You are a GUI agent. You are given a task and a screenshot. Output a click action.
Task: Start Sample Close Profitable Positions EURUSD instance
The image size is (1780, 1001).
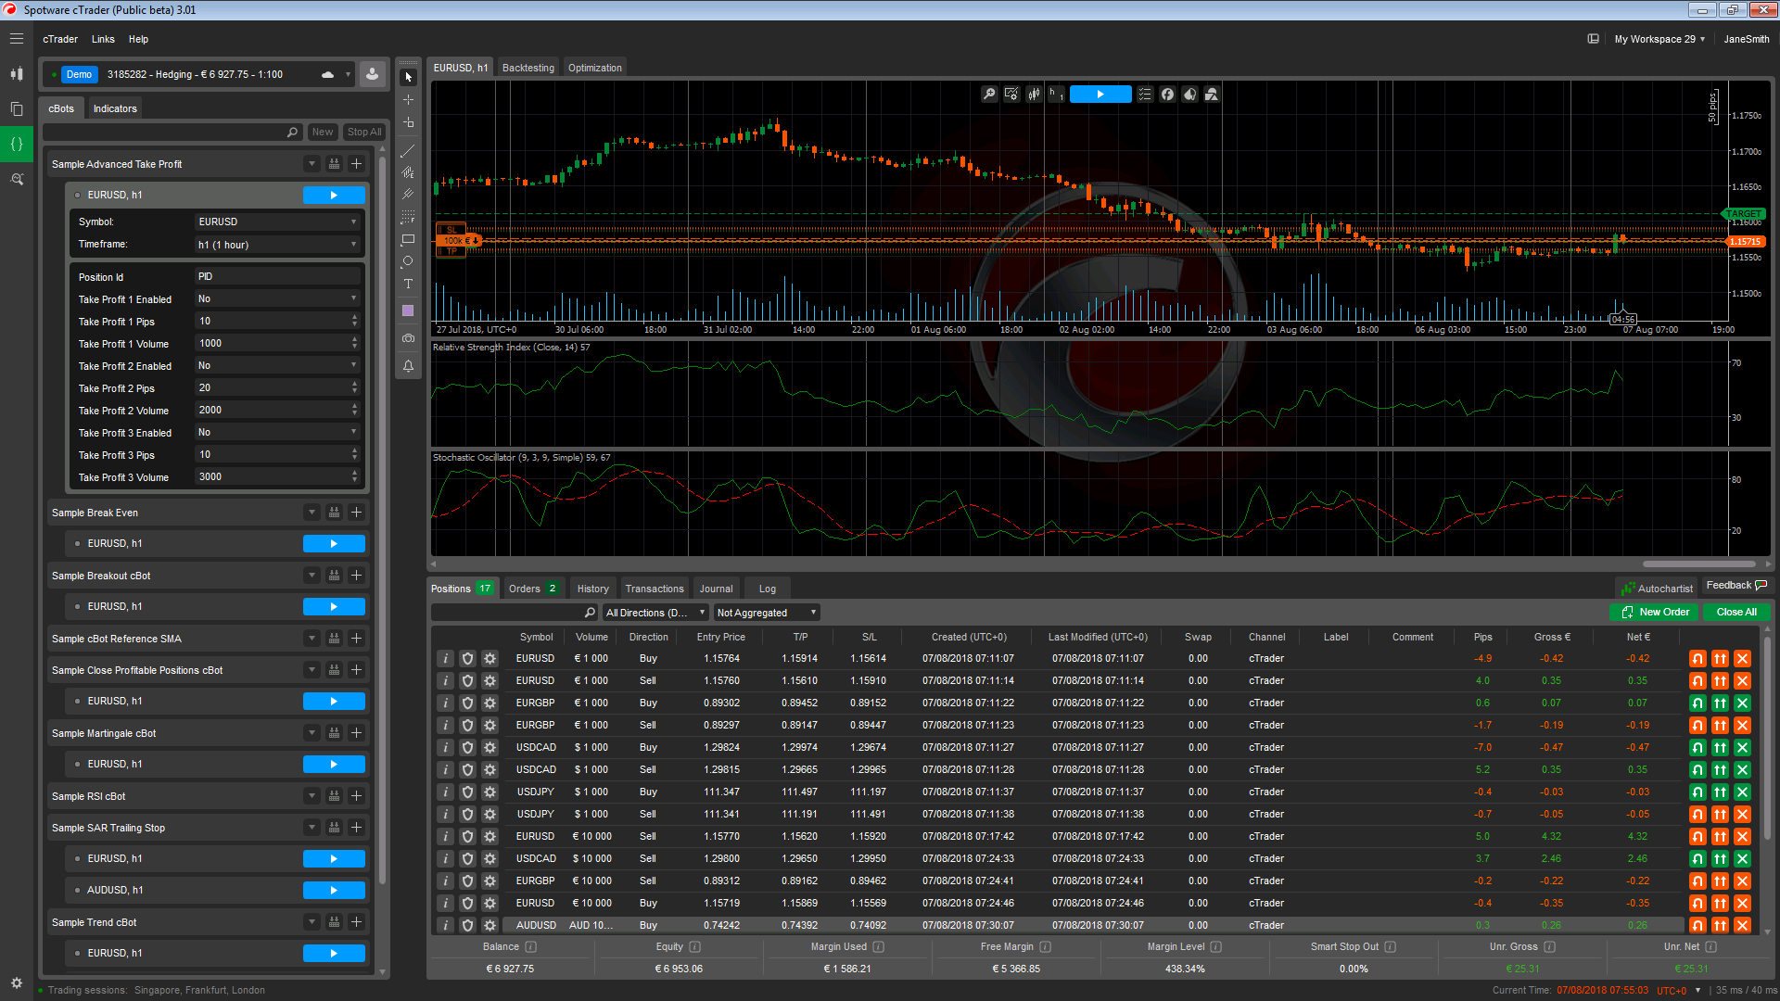(x=334, y=702)
